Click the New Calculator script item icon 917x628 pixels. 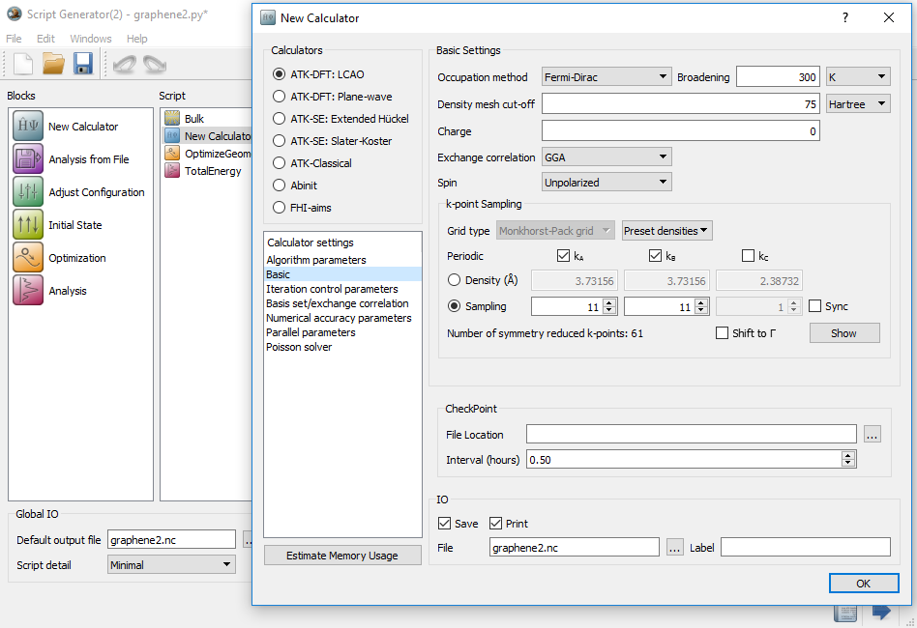(x=172, y=135)
